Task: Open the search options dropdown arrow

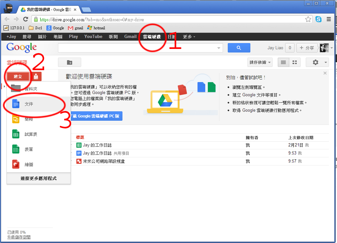Action: click(x=218, y=48)
